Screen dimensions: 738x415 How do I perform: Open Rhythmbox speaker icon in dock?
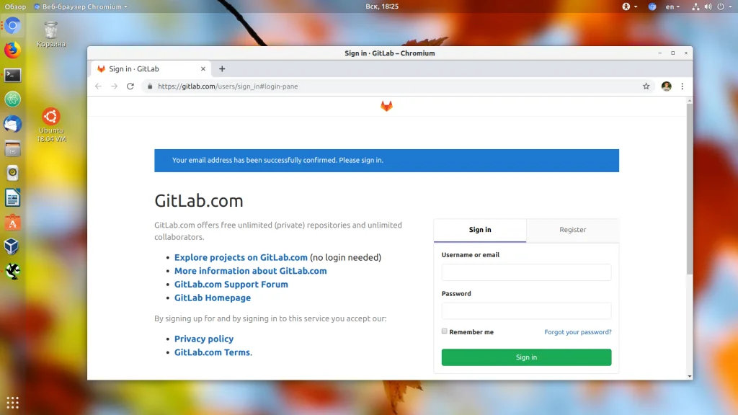click(x=13, y=173)
